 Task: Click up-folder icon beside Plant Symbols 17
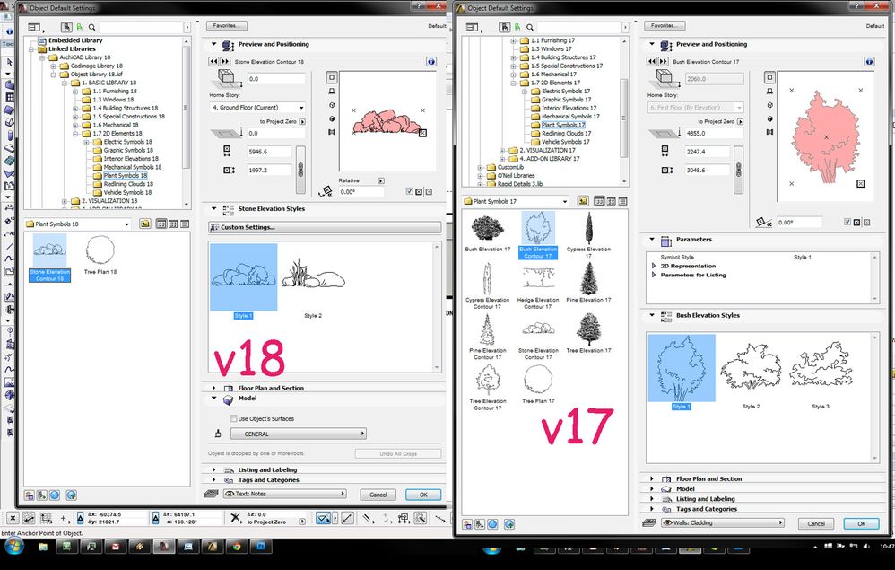[x=583, y=201]
